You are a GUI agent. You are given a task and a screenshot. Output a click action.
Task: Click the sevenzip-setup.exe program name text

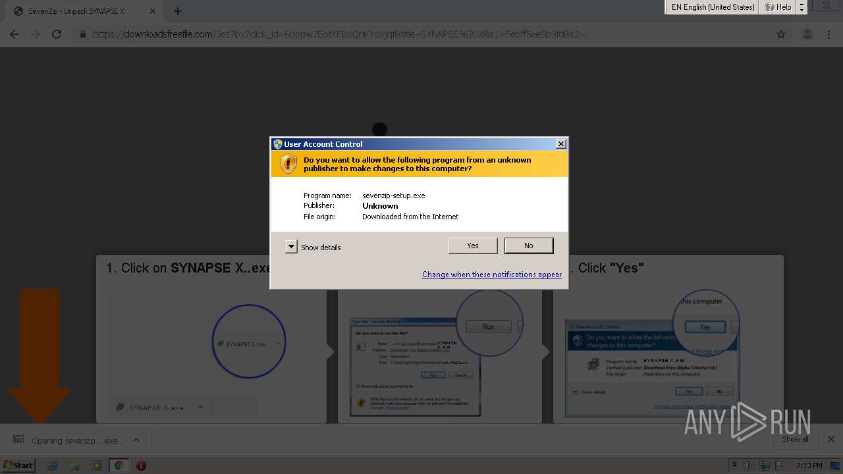tap(394, 196)
